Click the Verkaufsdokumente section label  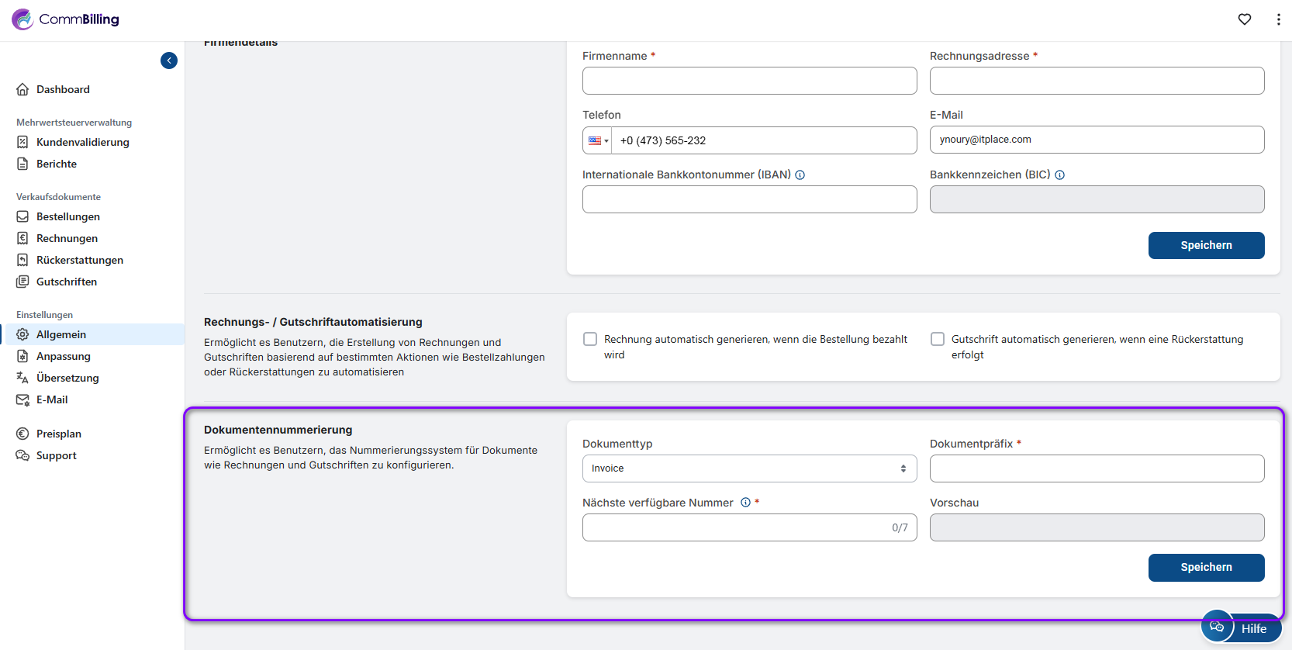(x=58, y=197)
